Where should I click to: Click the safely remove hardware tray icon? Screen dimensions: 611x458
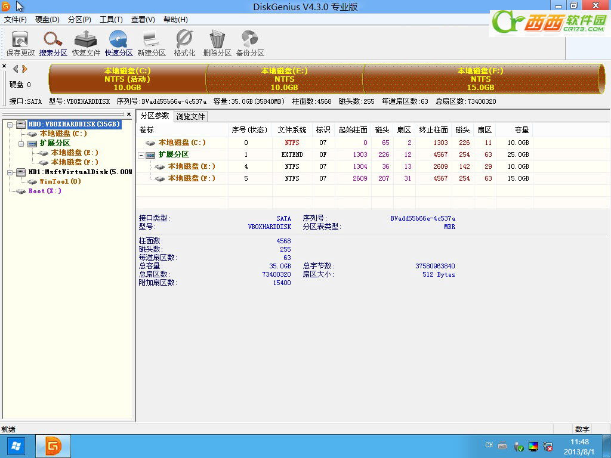[x=519, y=446]
